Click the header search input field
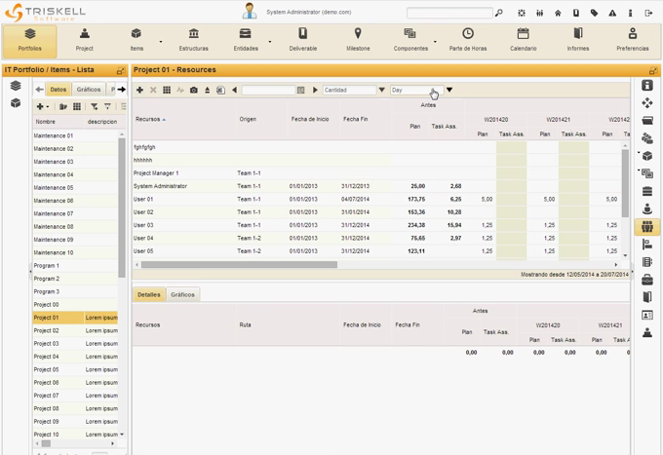Viewport: 663px width, 455px height. (449, 13)
